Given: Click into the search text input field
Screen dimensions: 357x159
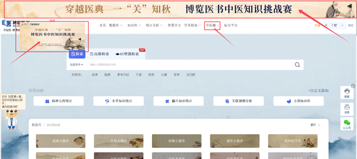Looking at the screenshot, I should [190, 65].
